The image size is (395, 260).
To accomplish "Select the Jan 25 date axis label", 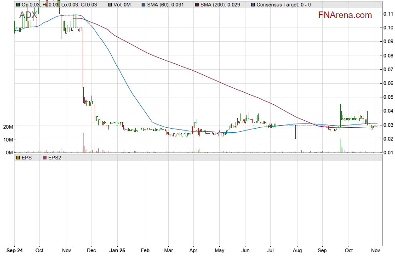I will pyautogui.click(x=118, y=251).
